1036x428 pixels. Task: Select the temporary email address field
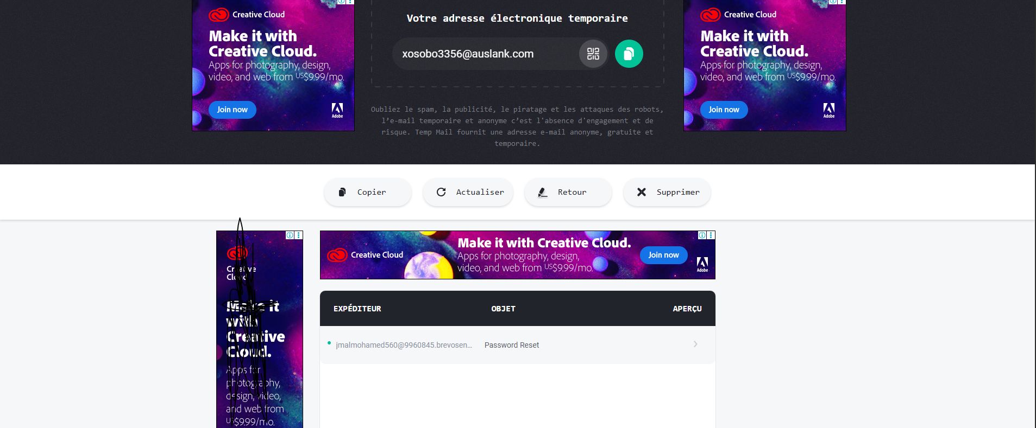pyautogui.click(x=484, y=54)
